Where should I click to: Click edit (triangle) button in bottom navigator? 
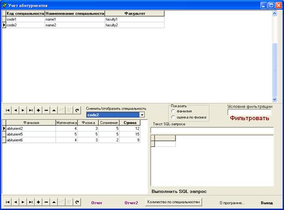54,202
